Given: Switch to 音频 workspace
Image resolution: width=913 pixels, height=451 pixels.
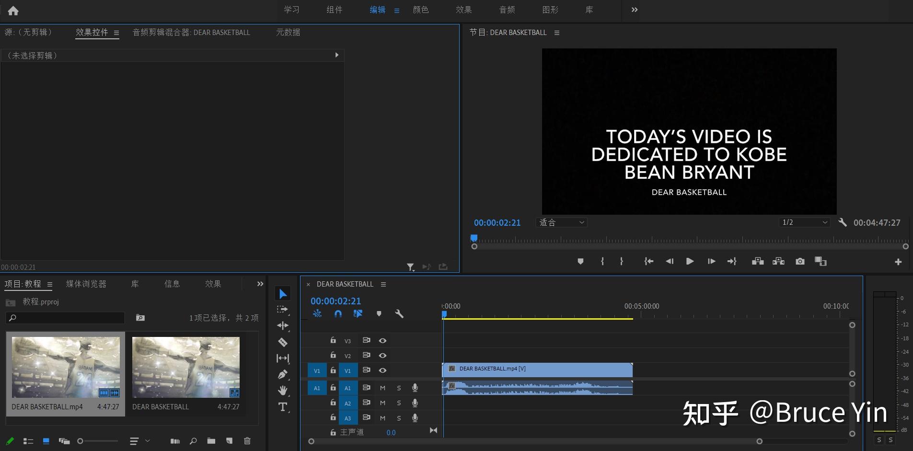Looking at the screenshot, I should 507,10.
